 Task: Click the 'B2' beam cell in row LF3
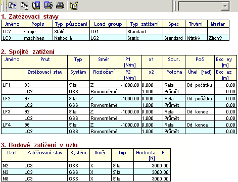pyautogui.click(x=45, y=111)
